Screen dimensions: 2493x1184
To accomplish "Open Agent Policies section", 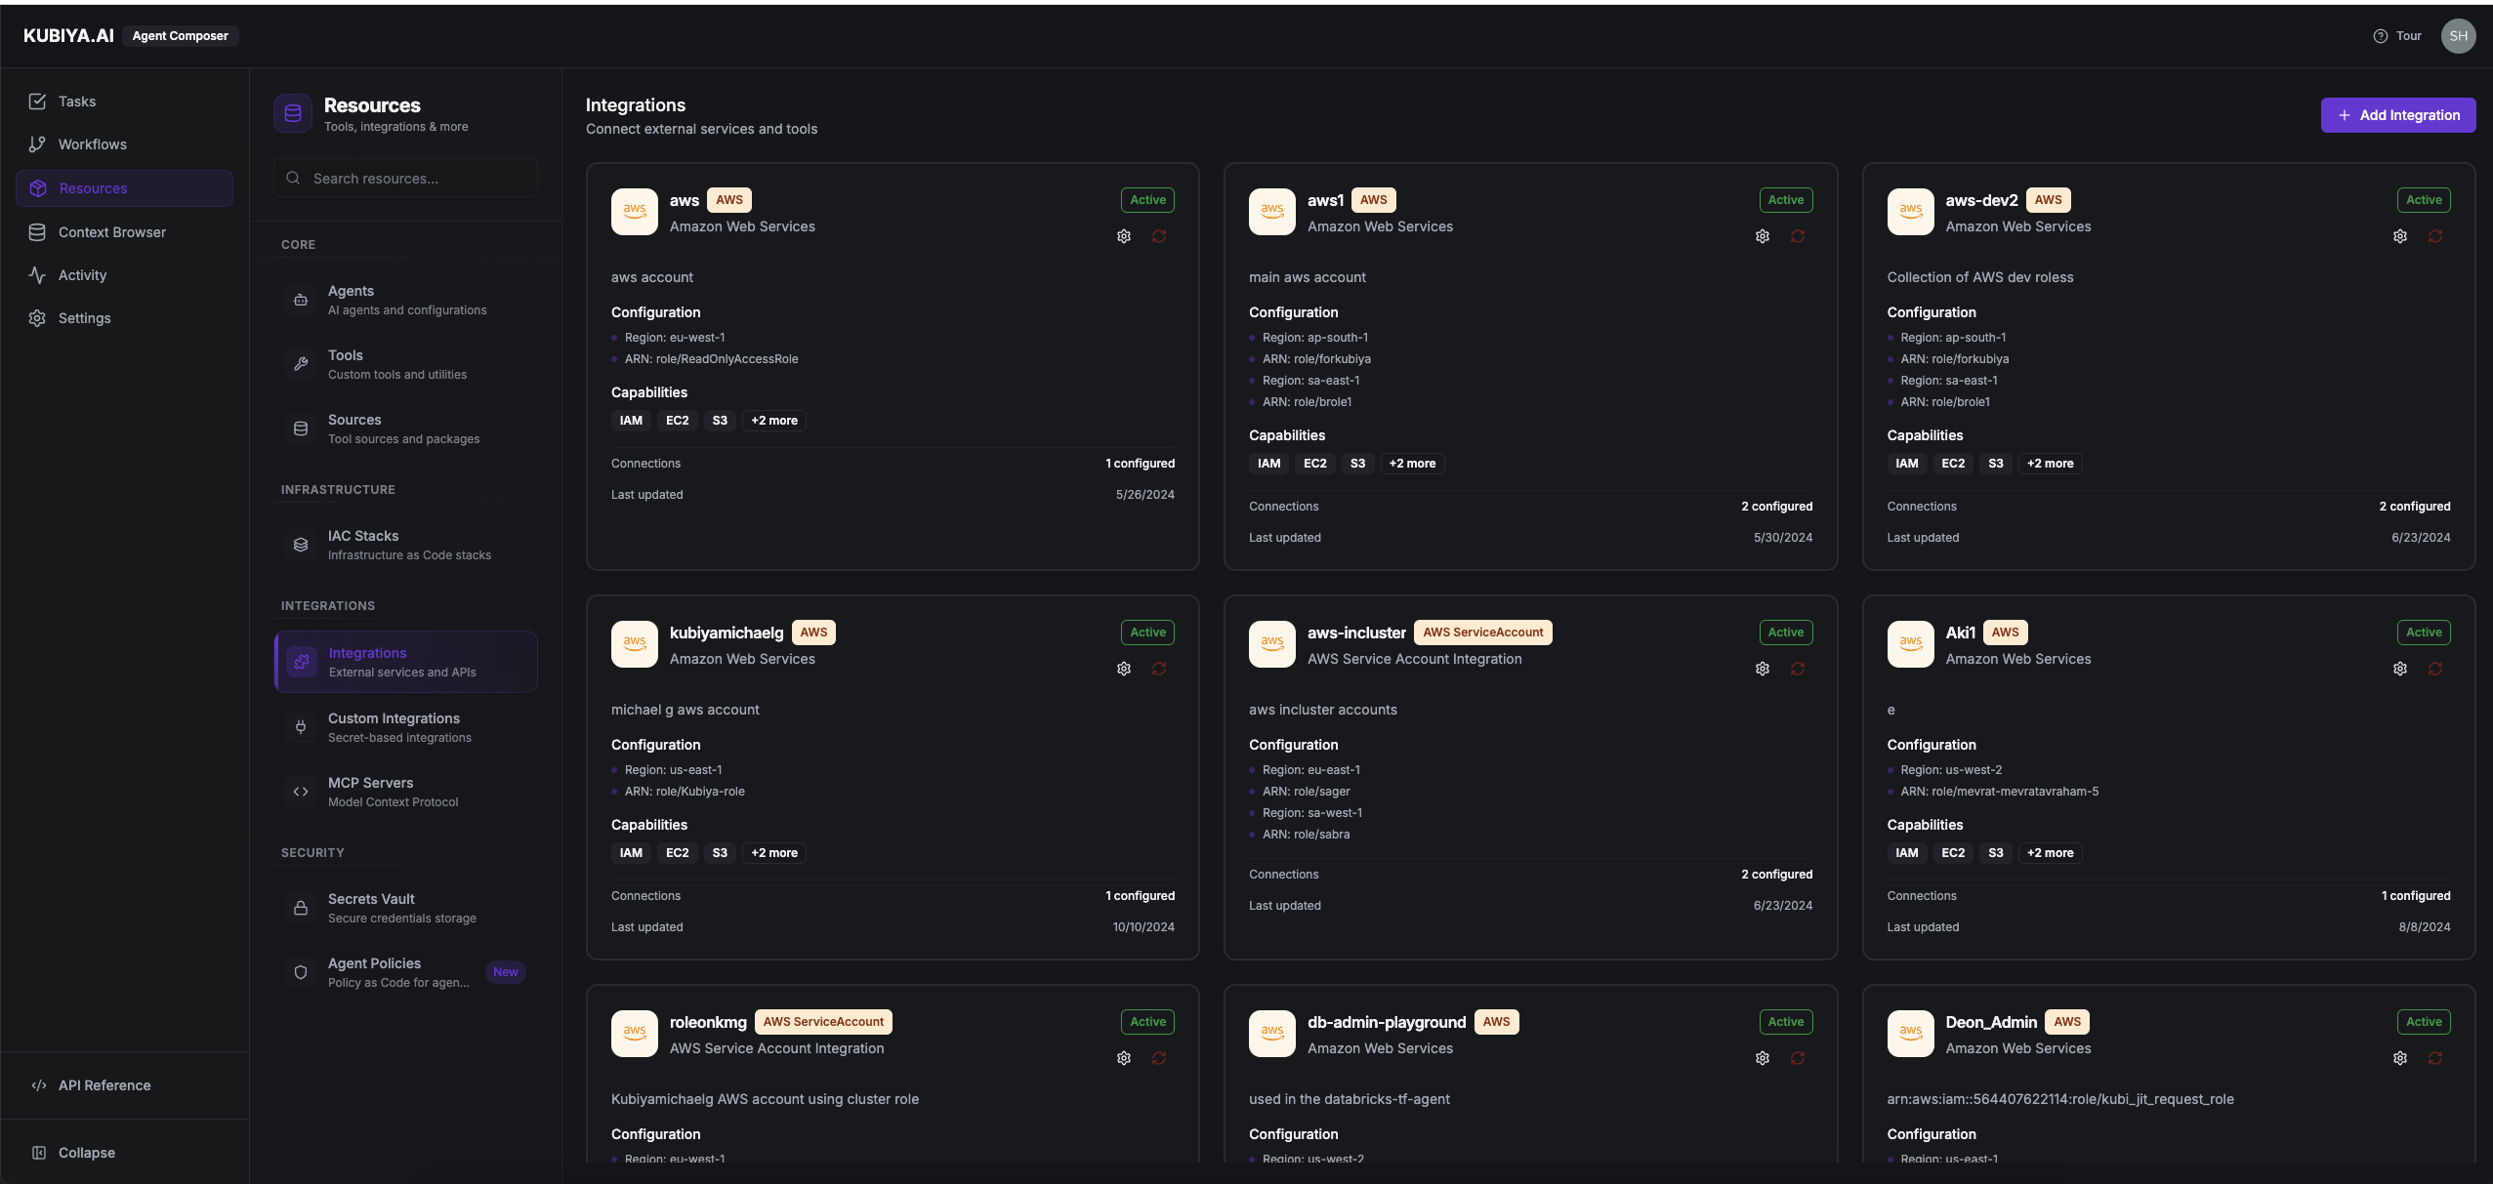I will pos(406,972).
